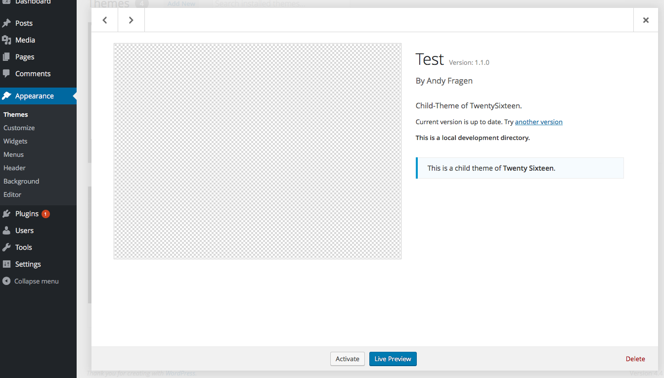Click the child theme of Twenty Sixteen notice

pos(520,168)
